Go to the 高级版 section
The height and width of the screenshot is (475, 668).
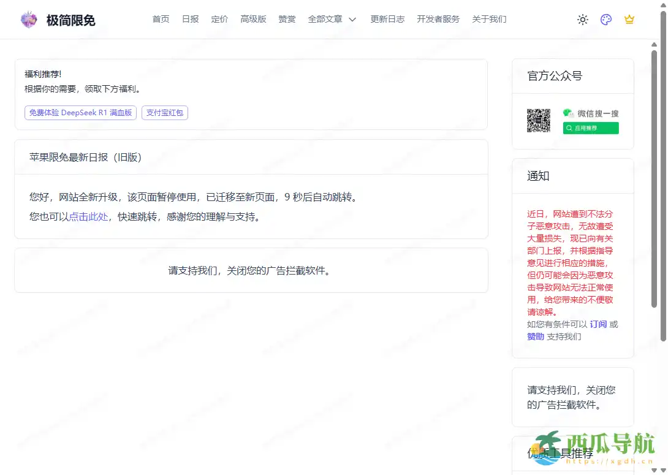tap(253, 19)
